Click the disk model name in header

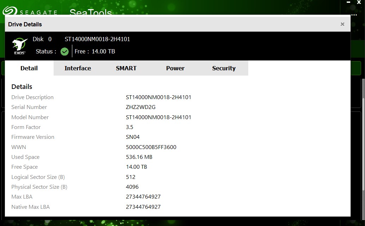click(97, 39)
